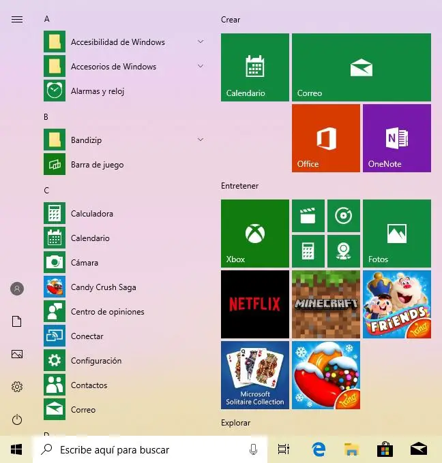442x463 pixels.
Task: Open the Fotos tile
Action: tap(397, 234)
